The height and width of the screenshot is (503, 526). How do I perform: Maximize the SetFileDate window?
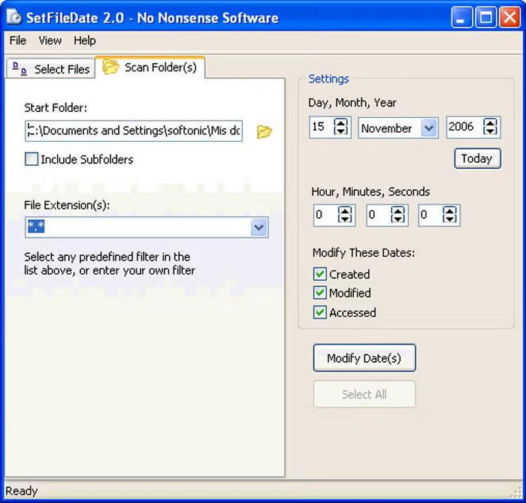(485, 17)
